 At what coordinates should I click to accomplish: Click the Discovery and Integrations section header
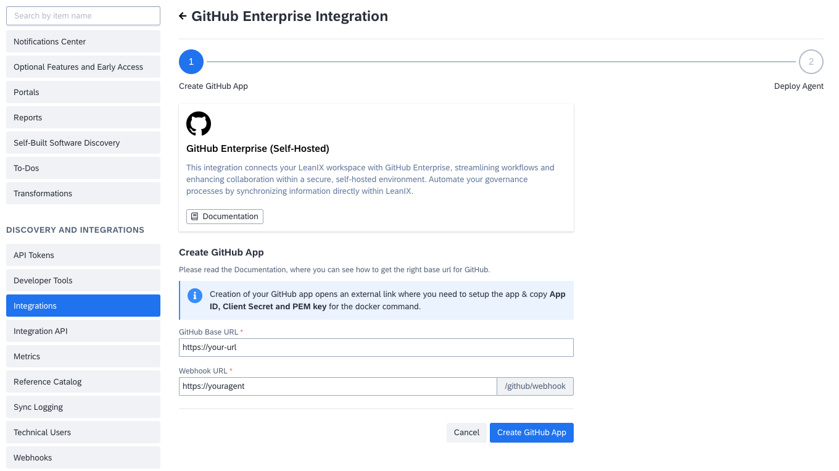click(x=75, y=230)
